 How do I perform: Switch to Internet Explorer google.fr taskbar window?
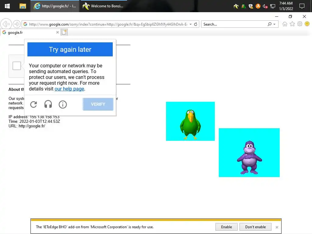55,6
